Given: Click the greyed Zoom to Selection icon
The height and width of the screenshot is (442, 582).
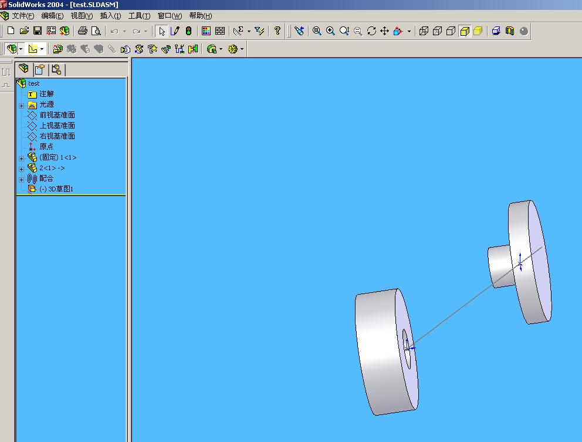Looking at the screenshot, I should pyautogui.click(x=358, y=31).
